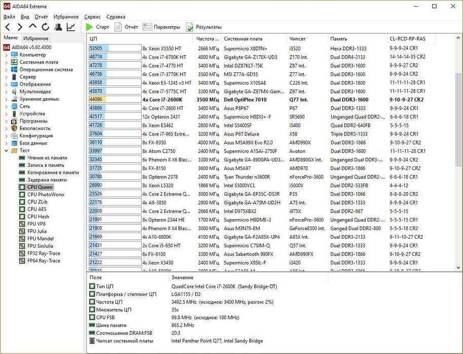Switch to the Меню tab

point(11,38)
